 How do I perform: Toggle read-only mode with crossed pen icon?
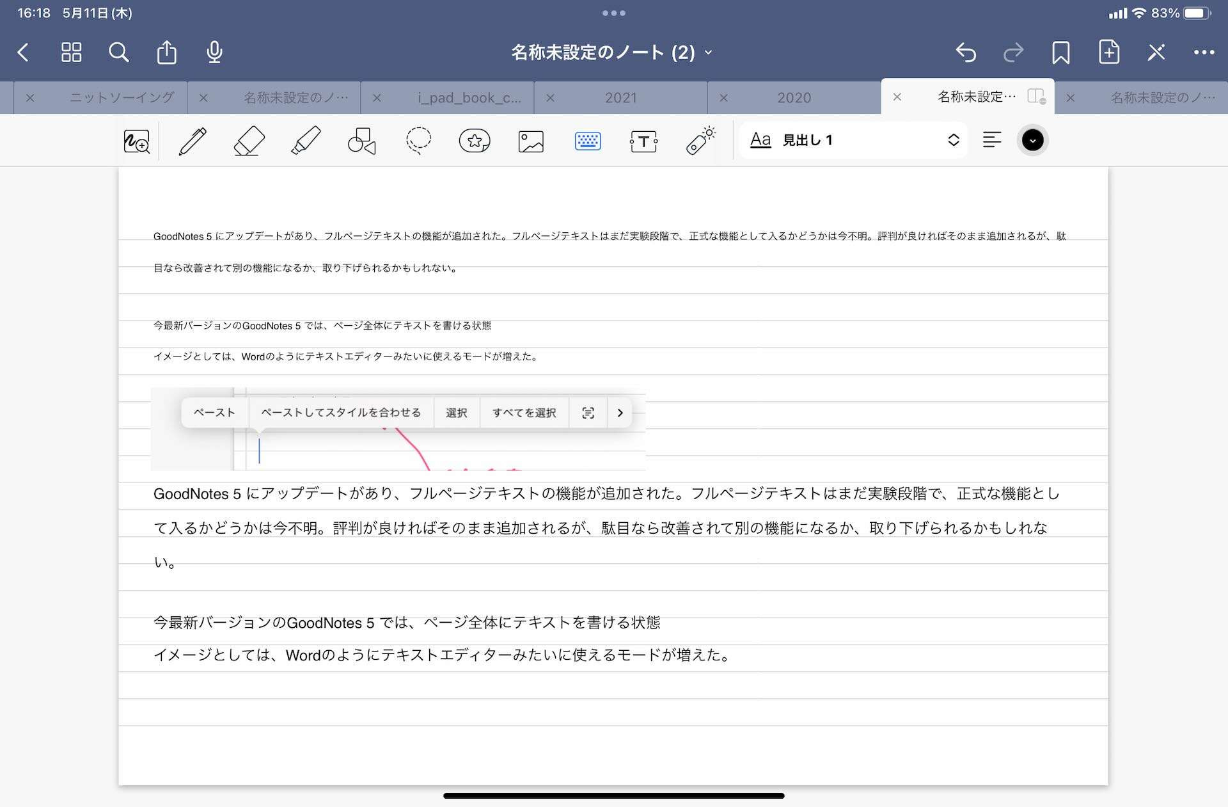pyautogui.click(x=1156, y=52)
